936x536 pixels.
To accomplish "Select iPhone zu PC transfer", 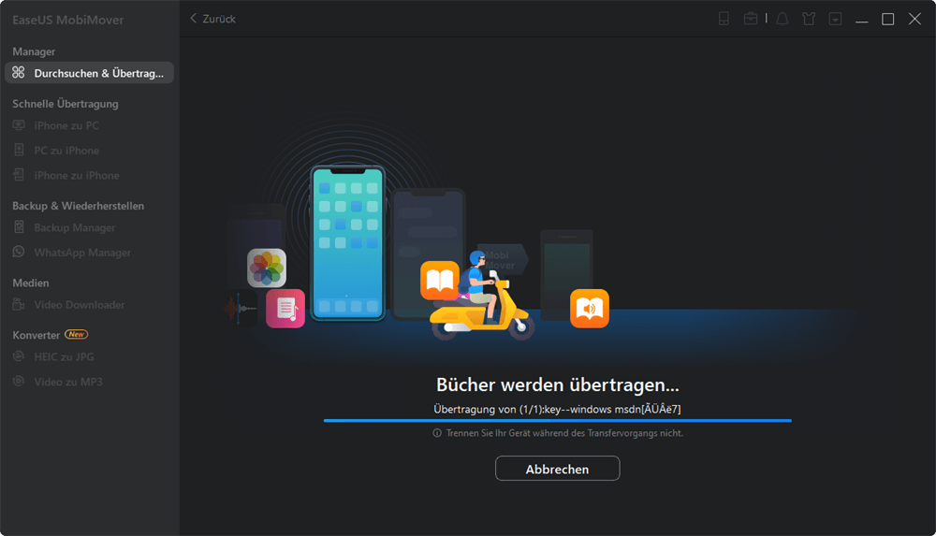I will pyautogui.click(x=66, y=125).
